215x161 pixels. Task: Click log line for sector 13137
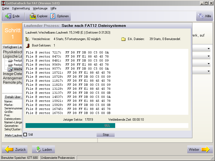(x=68, y=93)
